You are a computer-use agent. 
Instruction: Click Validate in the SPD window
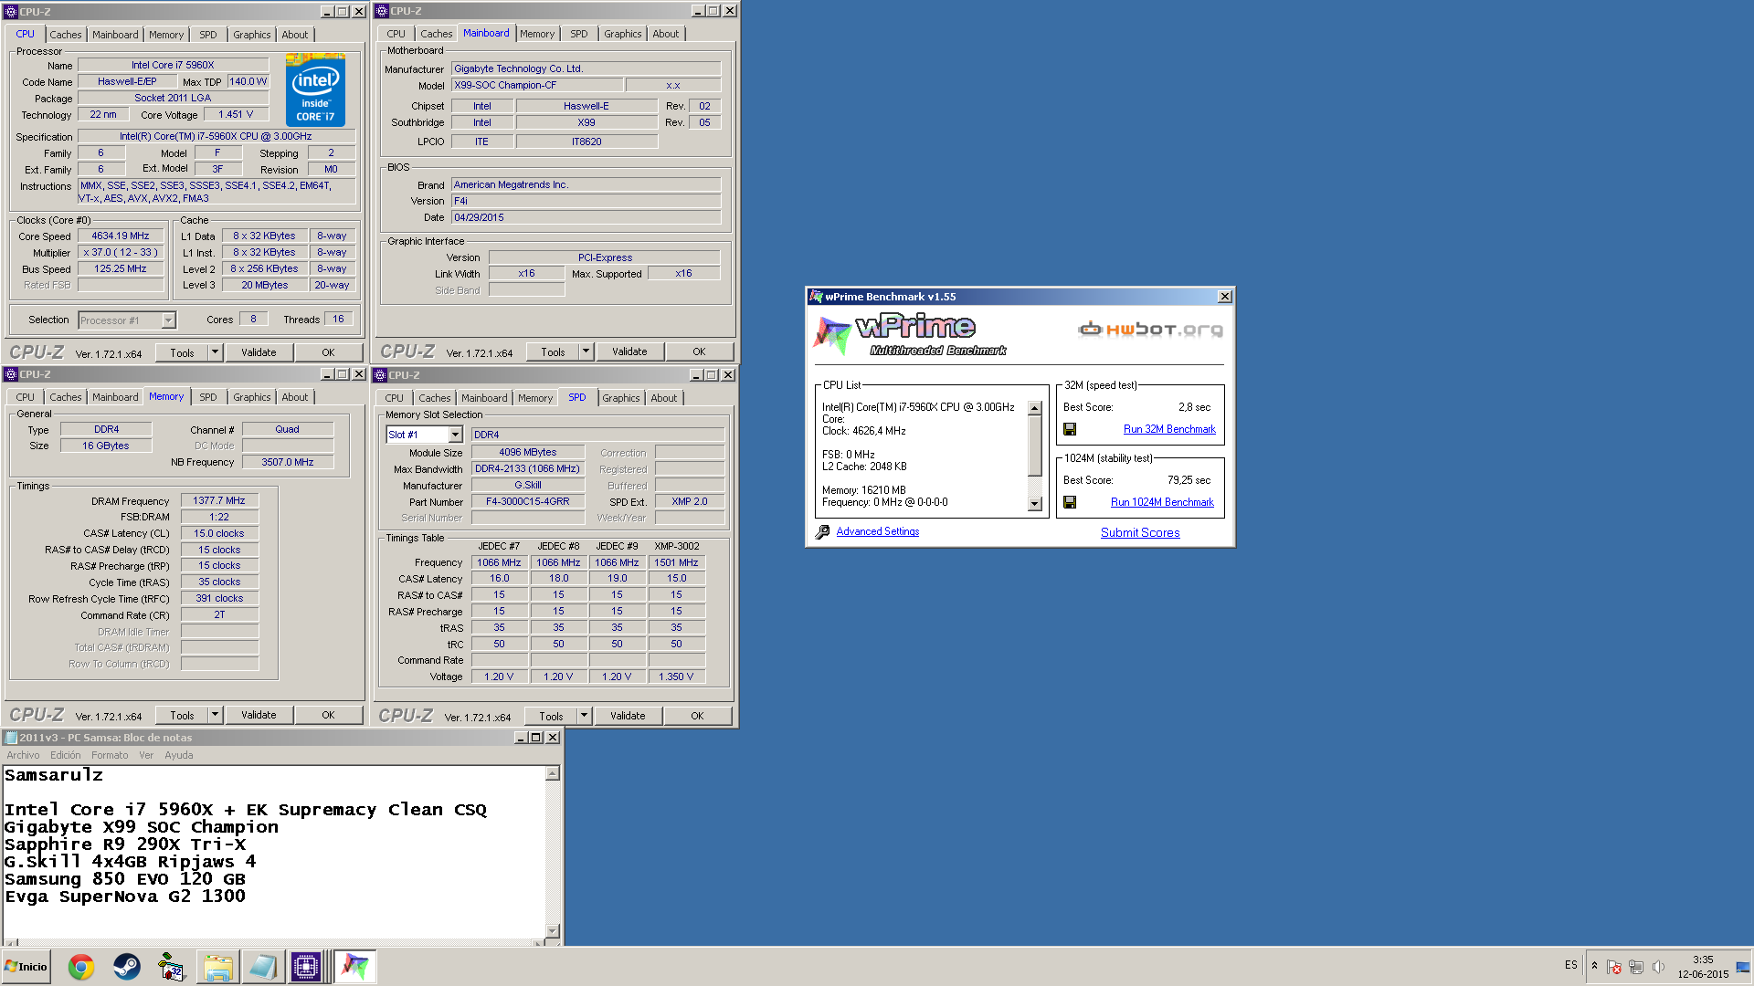click(628, 716)
